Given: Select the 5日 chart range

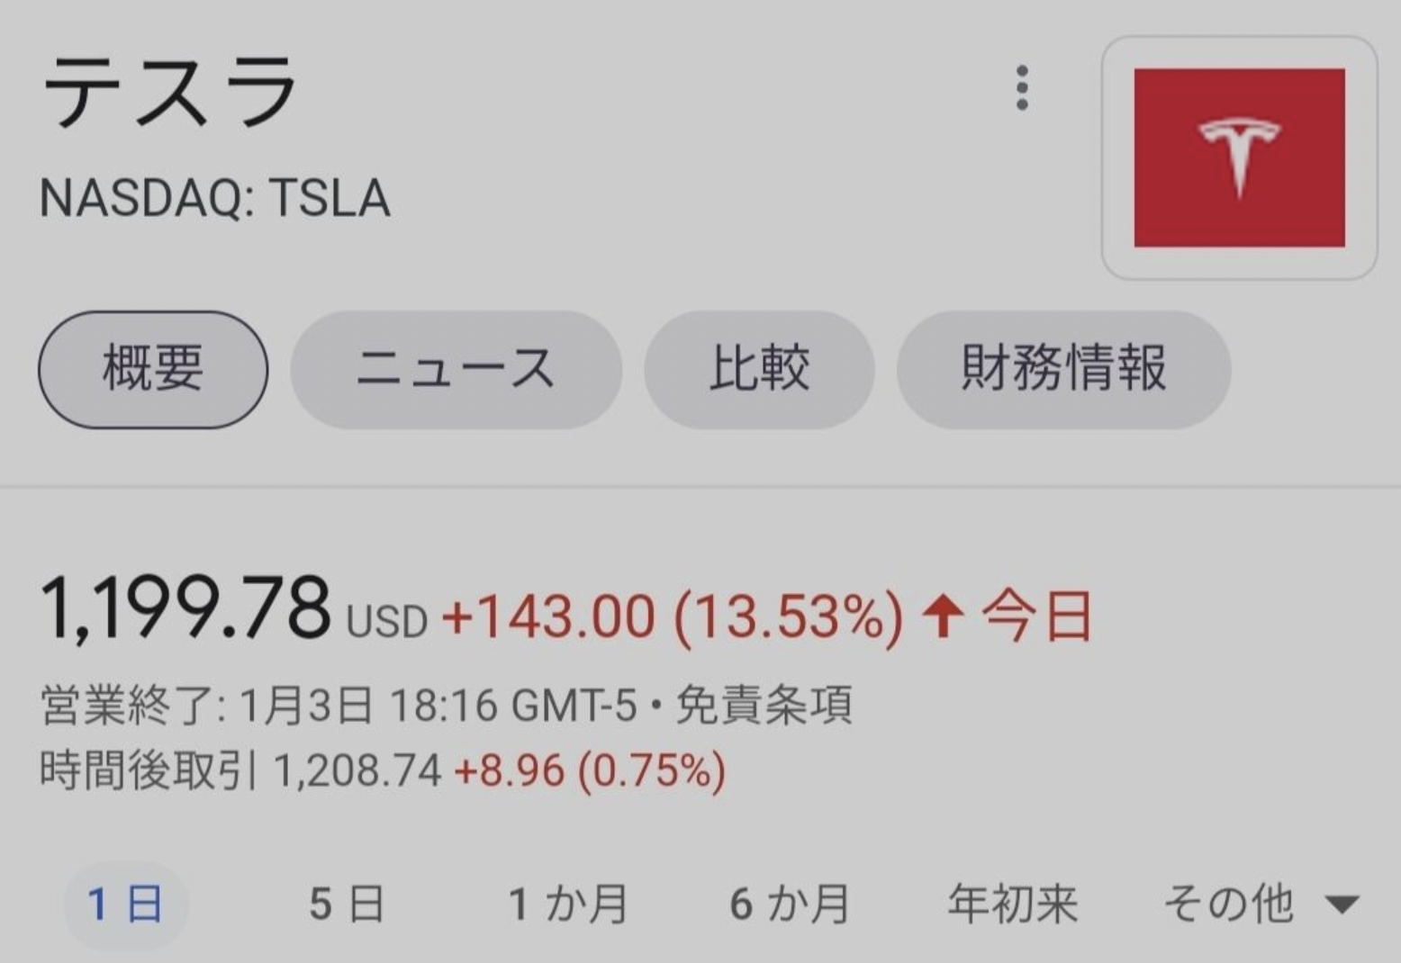Looking at the screenshot, I should tap(347, 904).
